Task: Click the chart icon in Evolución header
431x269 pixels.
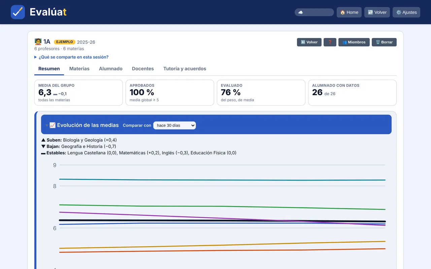Action: pos(53,125)
